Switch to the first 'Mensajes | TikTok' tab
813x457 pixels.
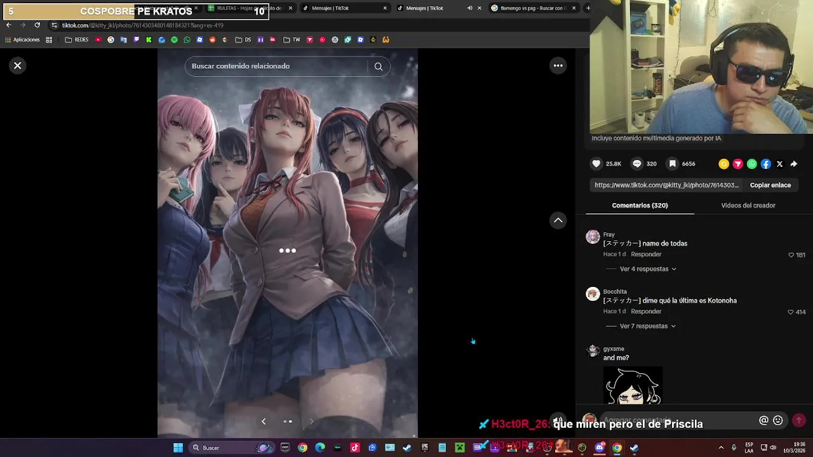tap(345, 8)
